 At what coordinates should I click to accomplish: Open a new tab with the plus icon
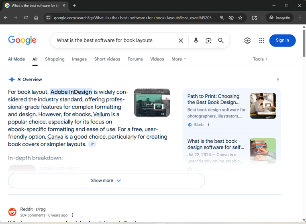(74, 6)
